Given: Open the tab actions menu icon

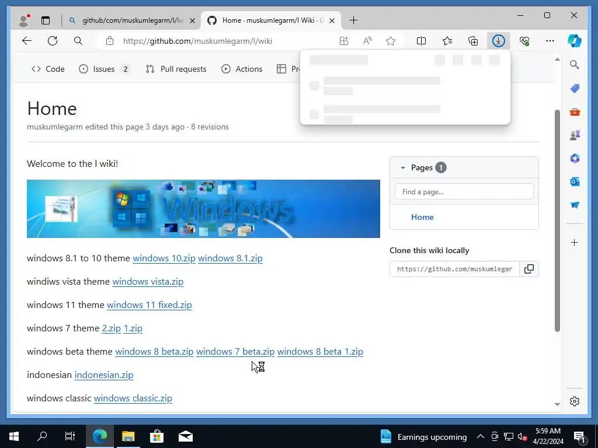Looking at the screenshot, I should pos(46,20).
